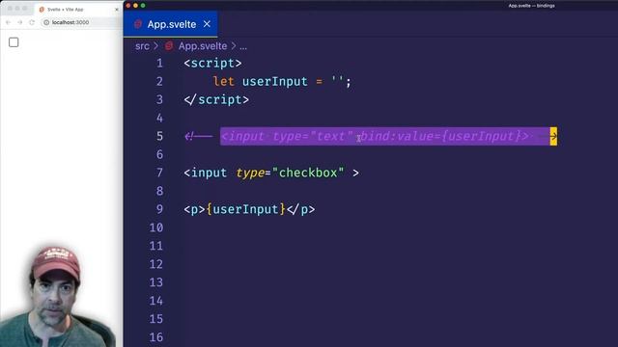
Task: Click the browser back arrow
Action: (9, 22)
